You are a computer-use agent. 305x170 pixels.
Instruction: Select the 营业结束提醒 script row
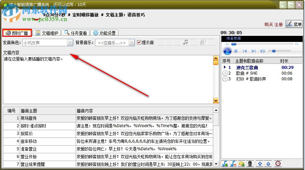click(108, 164)
